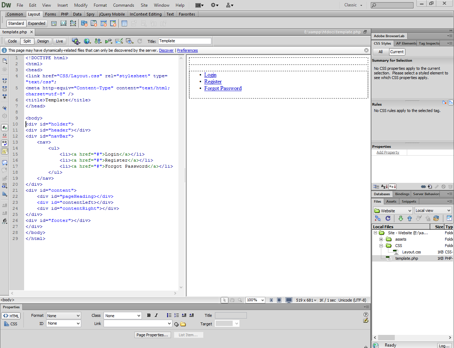This screenshot has width=454, height=348.
Task: Refresh the Files panel
Action: tap(388, 218)
